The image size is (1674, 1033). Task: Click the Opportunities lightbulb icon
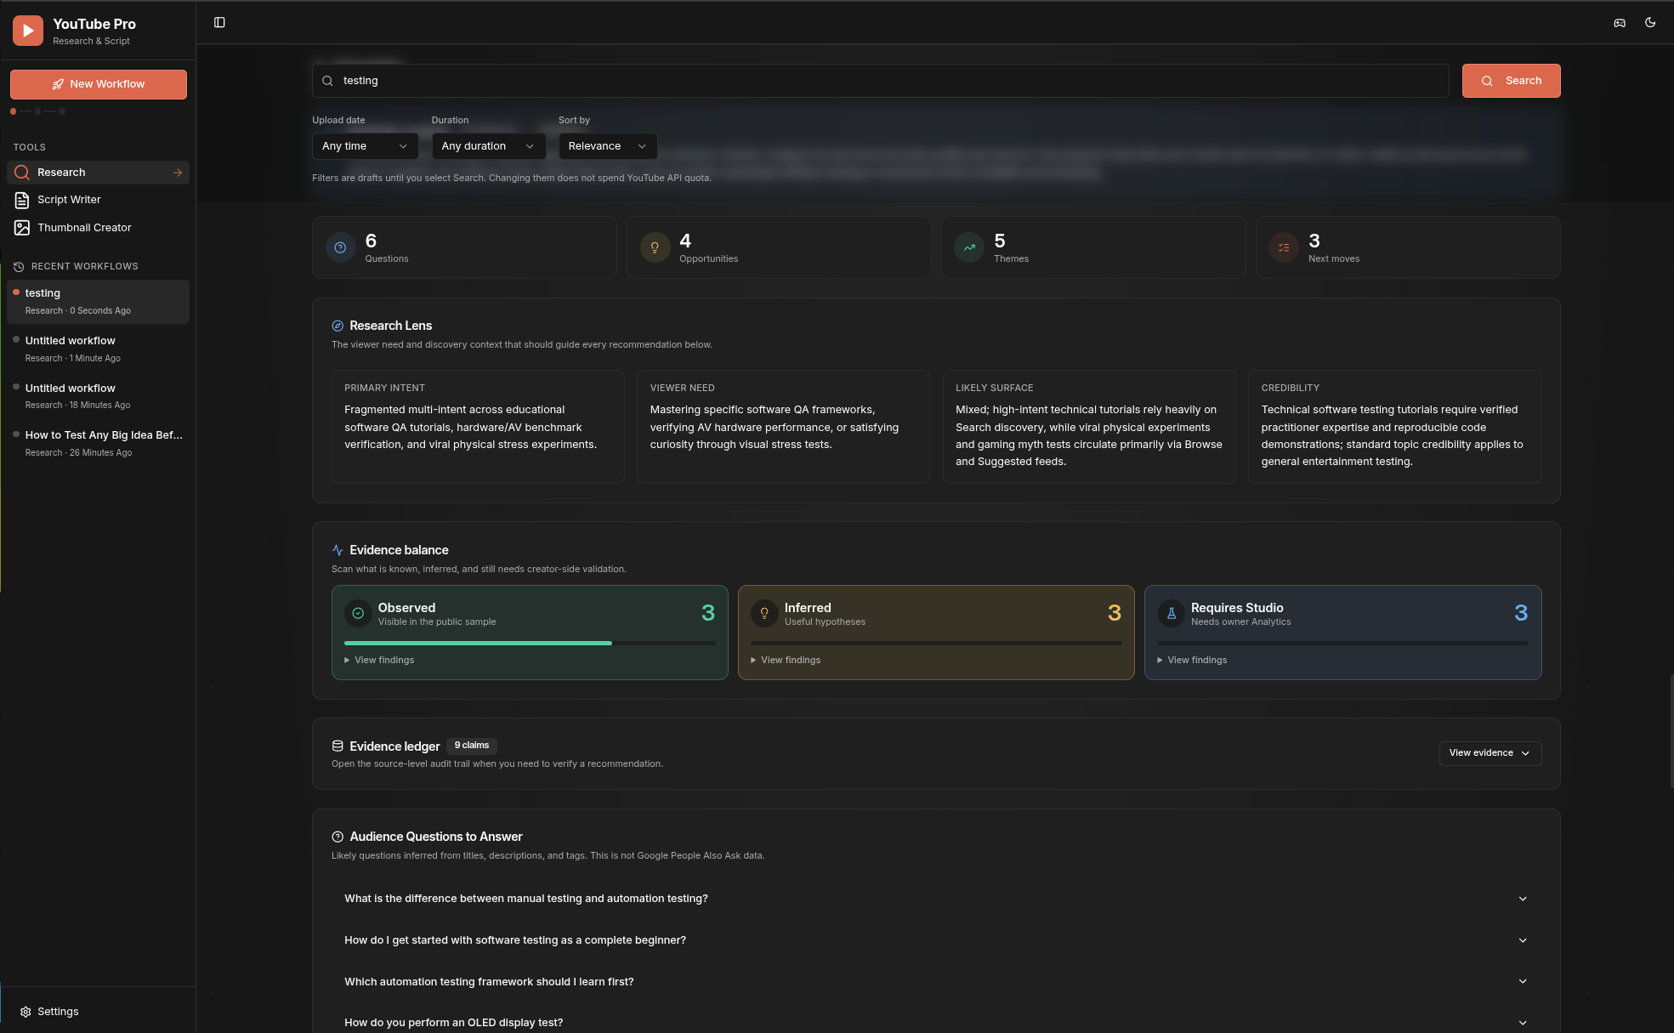655,247
